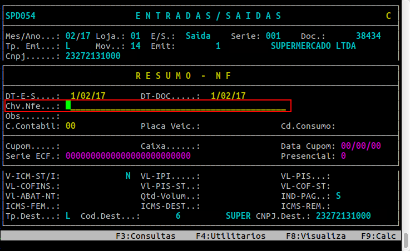Click the Data Cupom 00/00/00 field

pyautogui.click(x=361, y=146)
